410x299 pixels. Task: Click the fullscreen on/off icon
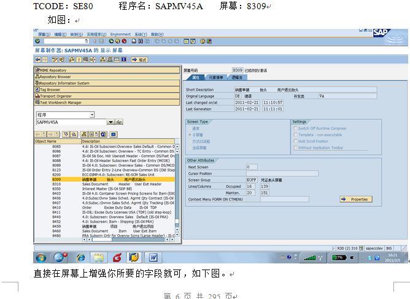117,60
